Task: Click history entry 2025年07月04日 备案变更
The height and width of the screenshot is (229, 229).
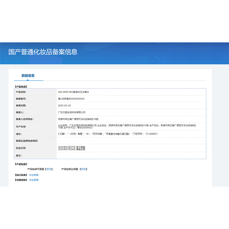Action: tap(72, 149)
